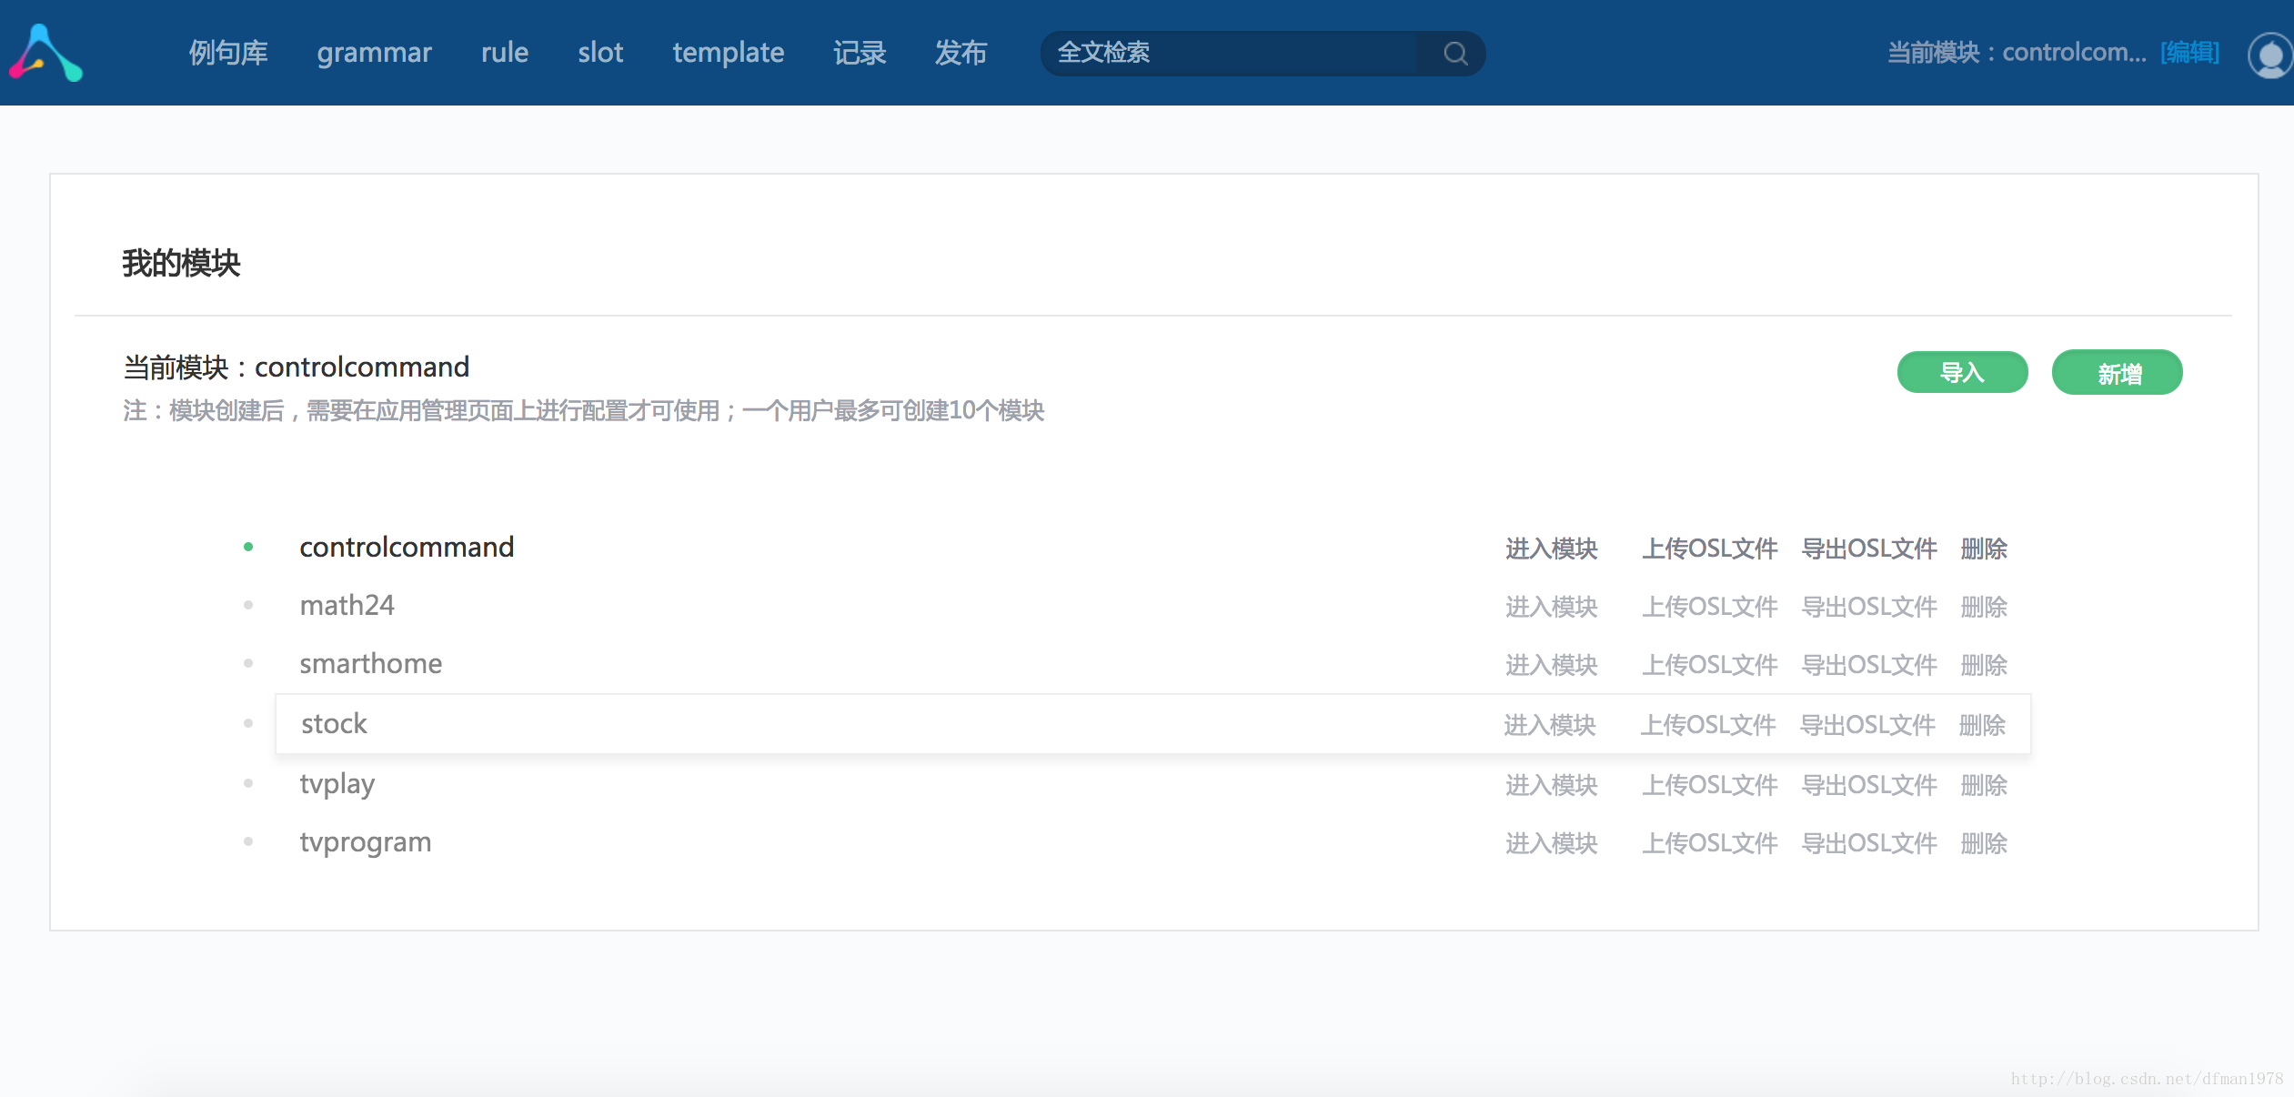The image size is (2294, 1097).
Task: Delete the tvprogram module
Action: click(1983, 843)
